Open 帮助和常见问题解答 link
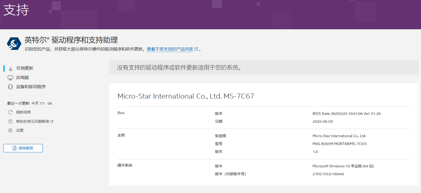The height and width of the screenshot is (193, 421). [x=33, y=121]
